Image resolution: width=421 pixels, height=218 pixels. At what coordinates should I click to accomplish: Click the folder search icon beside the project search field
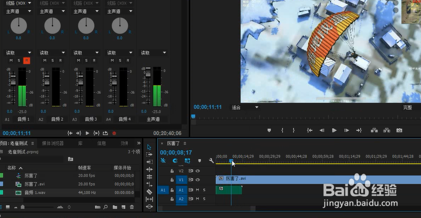pos(71,159)
